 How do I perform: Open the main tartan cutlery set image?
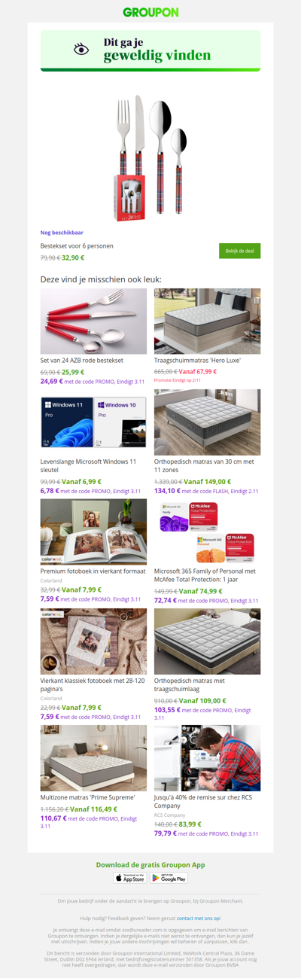point(150,158)
